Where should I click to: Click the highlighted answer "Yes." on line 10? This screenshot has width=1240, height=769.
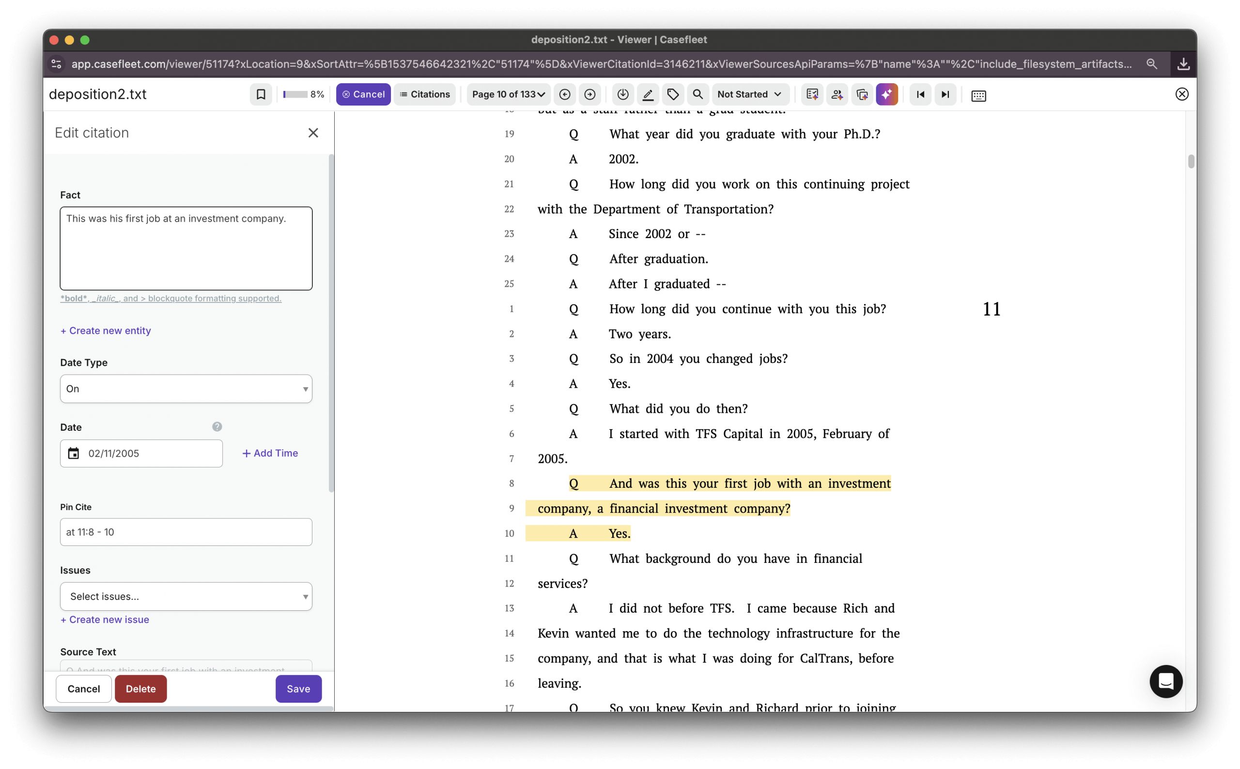pos(620,533)
